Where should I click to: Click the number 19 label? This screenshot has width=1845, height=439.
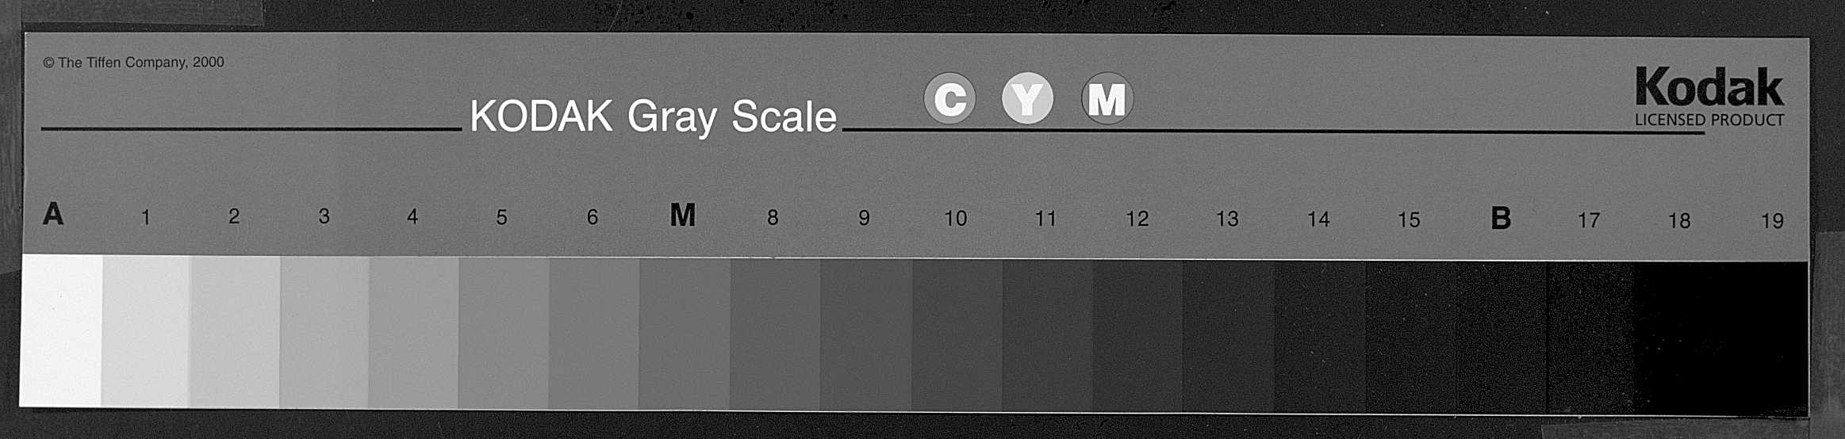[1772, 221]
